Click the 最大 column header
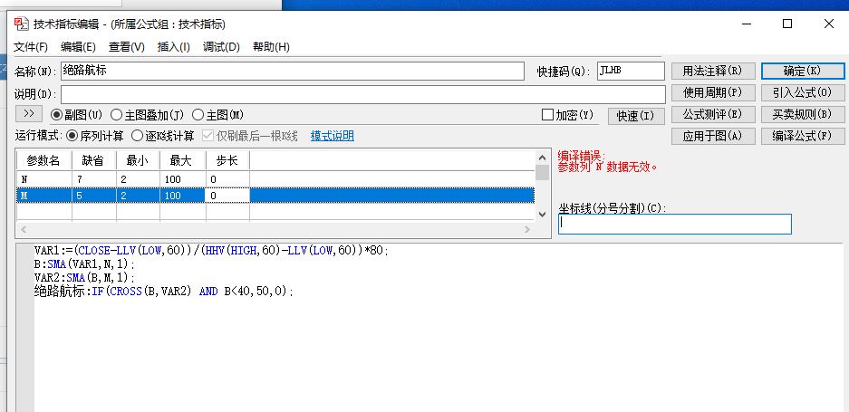Screen dimensions: 849x412 point(183,160)
